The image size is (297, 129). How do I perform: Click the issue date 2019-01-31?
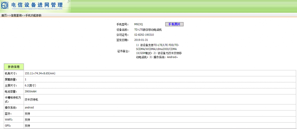tap(141, 40)
